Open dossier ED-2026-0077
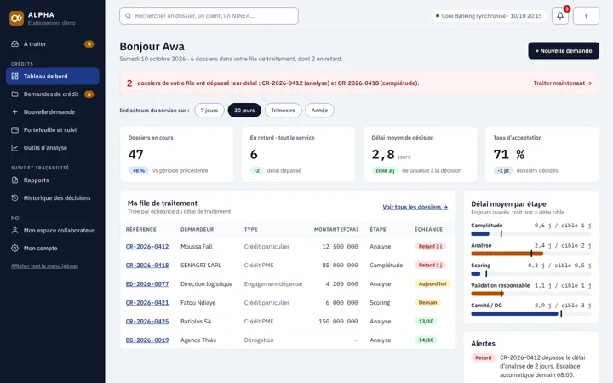The width and height of the screenshot is (613, 383). (147, 284)
